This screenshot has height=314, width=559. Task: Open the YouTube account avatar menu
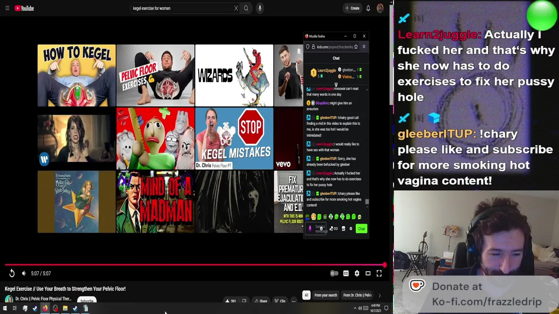pyautogui.click(x=380, y=8)
